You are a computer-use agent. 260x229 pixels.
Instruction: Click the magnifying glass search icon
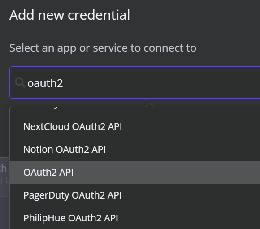pyautogui.click(x=20, y=82)
